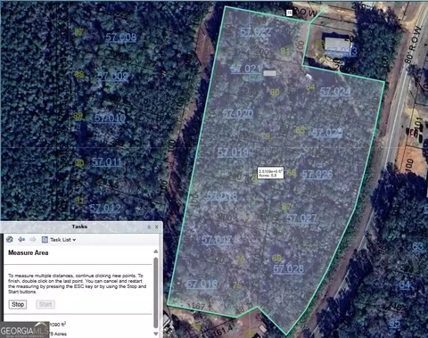Click the blue parcel label 65

pos(395,323)
